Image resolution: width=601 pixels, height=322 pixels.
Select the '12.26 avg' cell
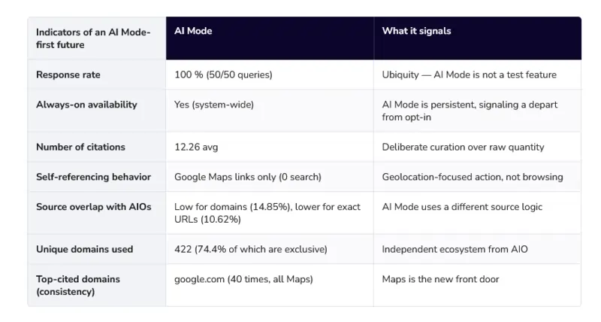pos(270,147)
